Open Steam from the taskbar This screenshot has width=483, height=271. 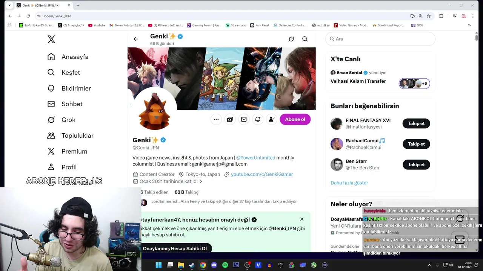tap(192, 265)
